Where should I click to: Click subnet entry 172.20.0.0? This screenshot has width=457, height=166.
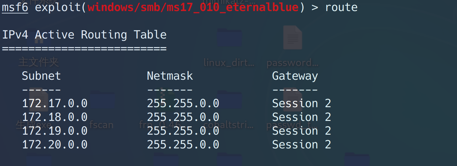pos(55,145)
